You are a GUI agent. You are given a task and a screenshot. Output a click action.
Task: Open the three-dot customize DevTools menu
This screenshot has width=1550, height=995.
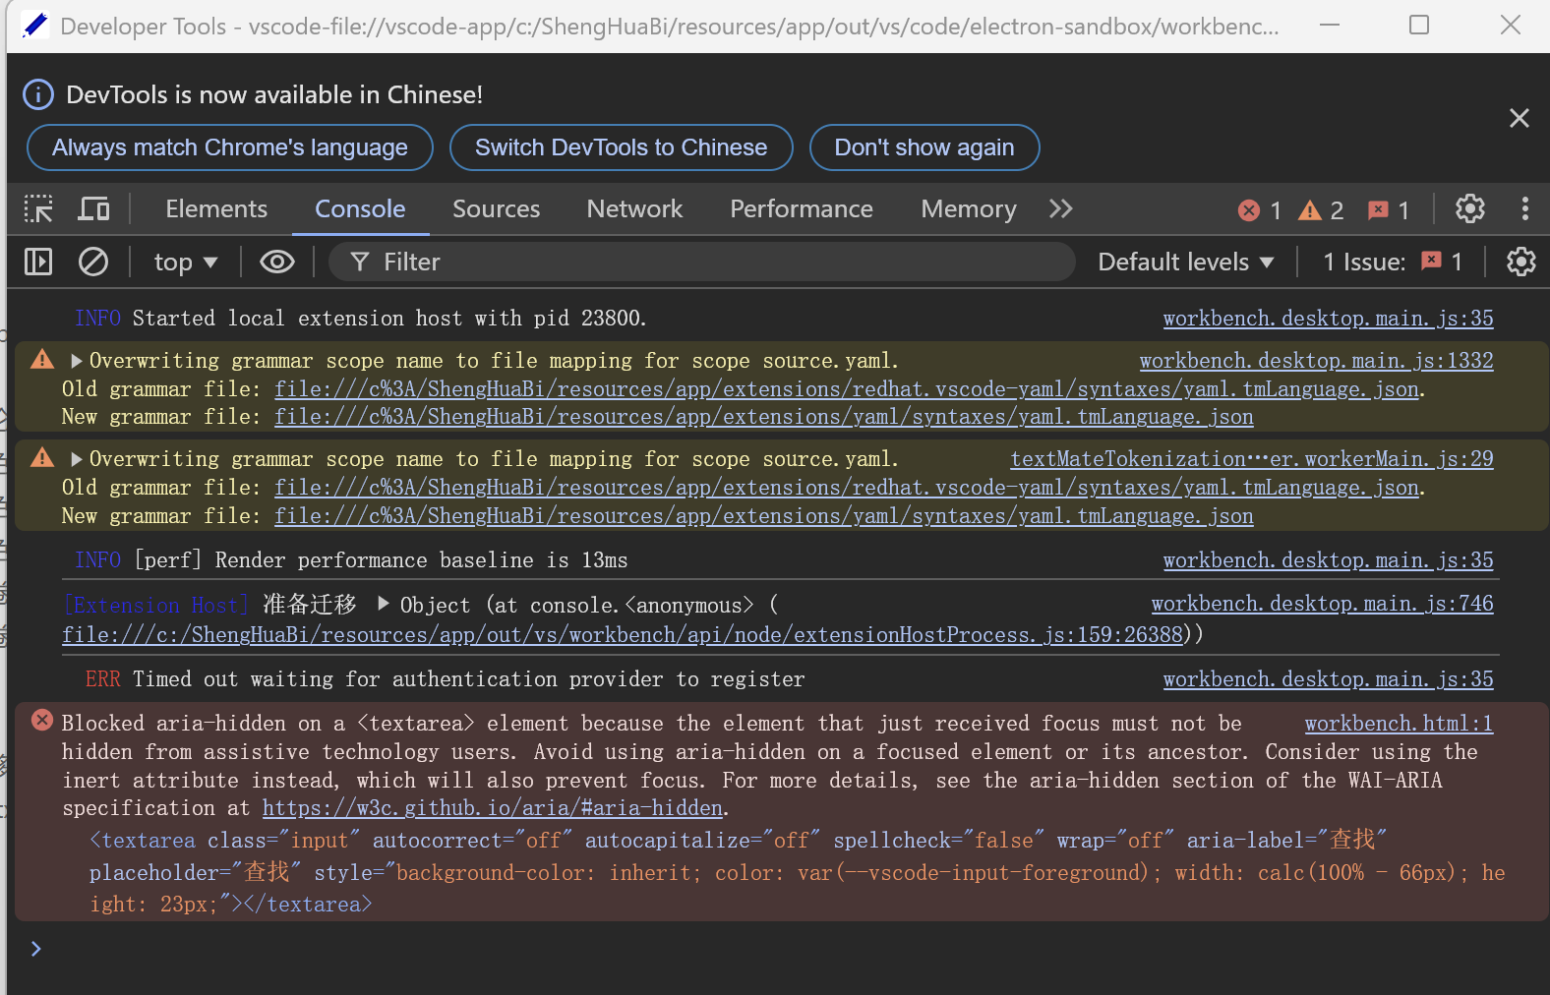pos(1524,208)
